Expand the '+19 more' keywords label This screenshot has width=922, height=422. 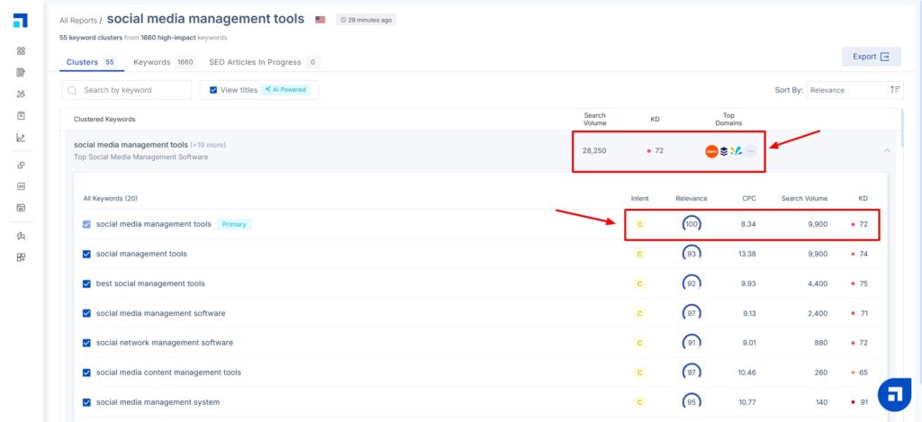[208, 145]
